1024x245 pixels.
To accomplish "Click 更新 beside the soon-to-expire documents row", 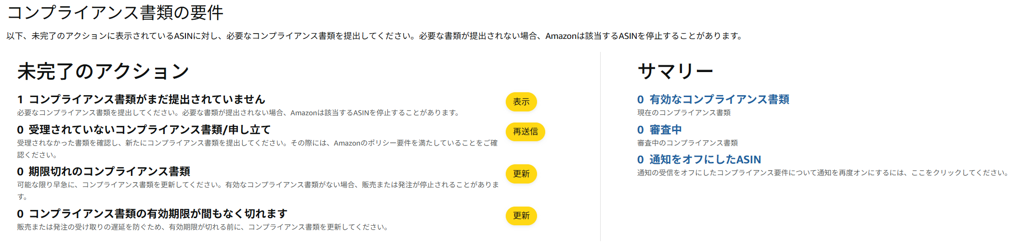I will point(521,216).
